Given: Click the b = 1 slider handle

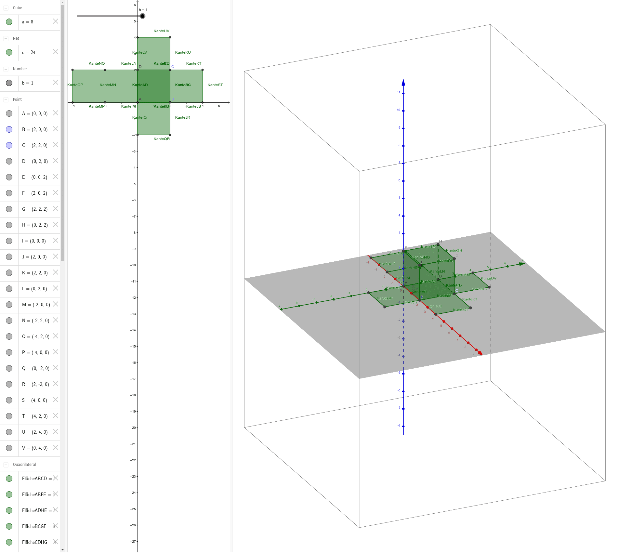Looking at the screenshot, I should coord(142,16).
